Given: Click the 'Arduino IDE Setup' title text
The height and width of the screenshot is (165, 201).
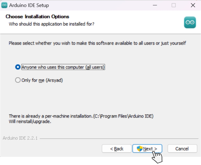Looking at the screenshot, I should click(29, 5).
